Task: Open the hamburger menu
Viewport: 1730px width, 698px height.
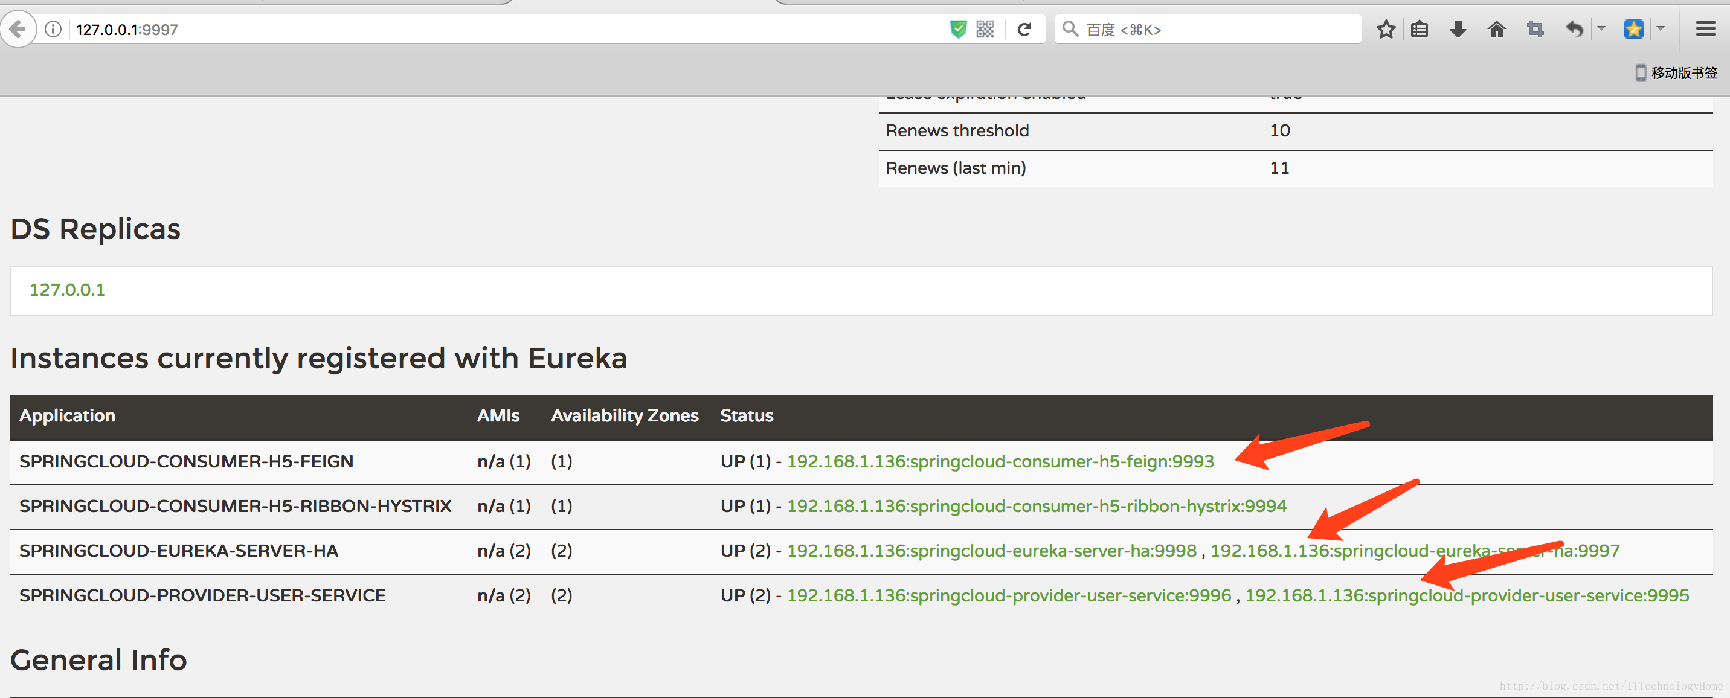Action: tap(1705, 29)
